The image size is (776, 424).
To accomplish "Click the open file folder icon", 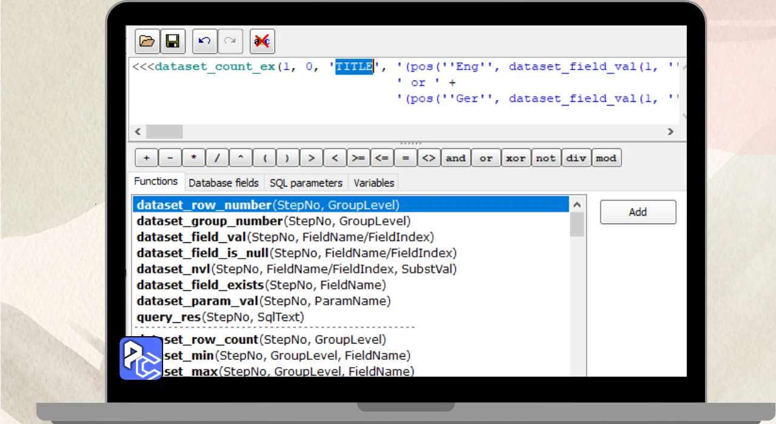I will pyautogui.click(x=147, y=41).
